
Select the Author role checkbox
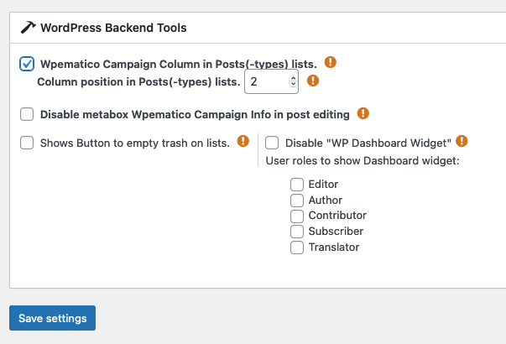coord(297,201)
